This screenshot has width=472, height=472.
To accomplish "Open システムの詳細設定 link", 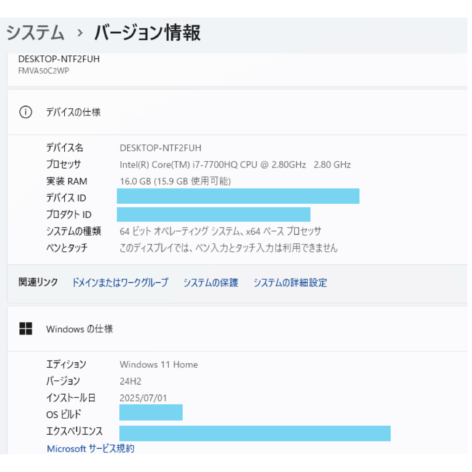I will (290, 283).
